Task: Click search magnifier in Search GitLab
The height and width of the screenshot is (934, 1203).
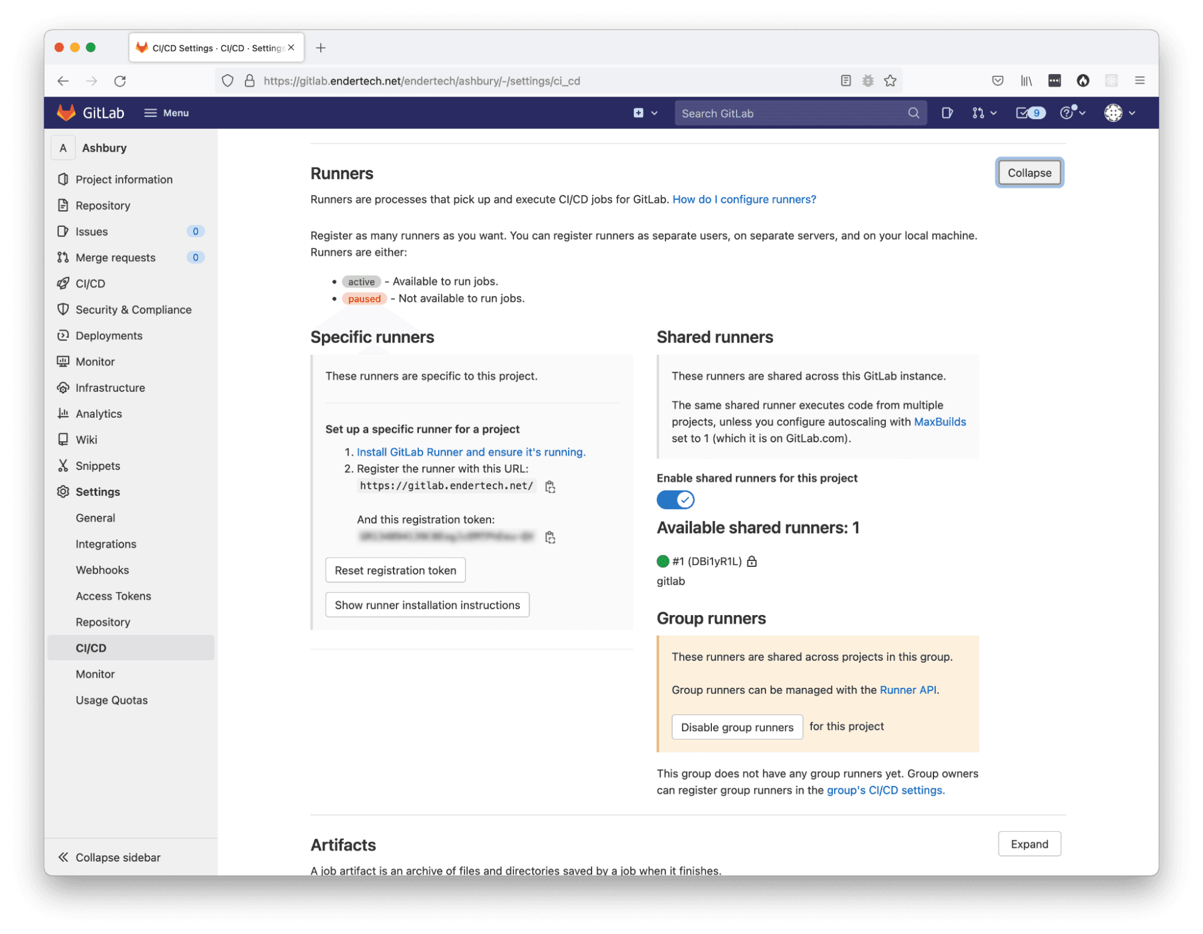Action: pos(913,113)
